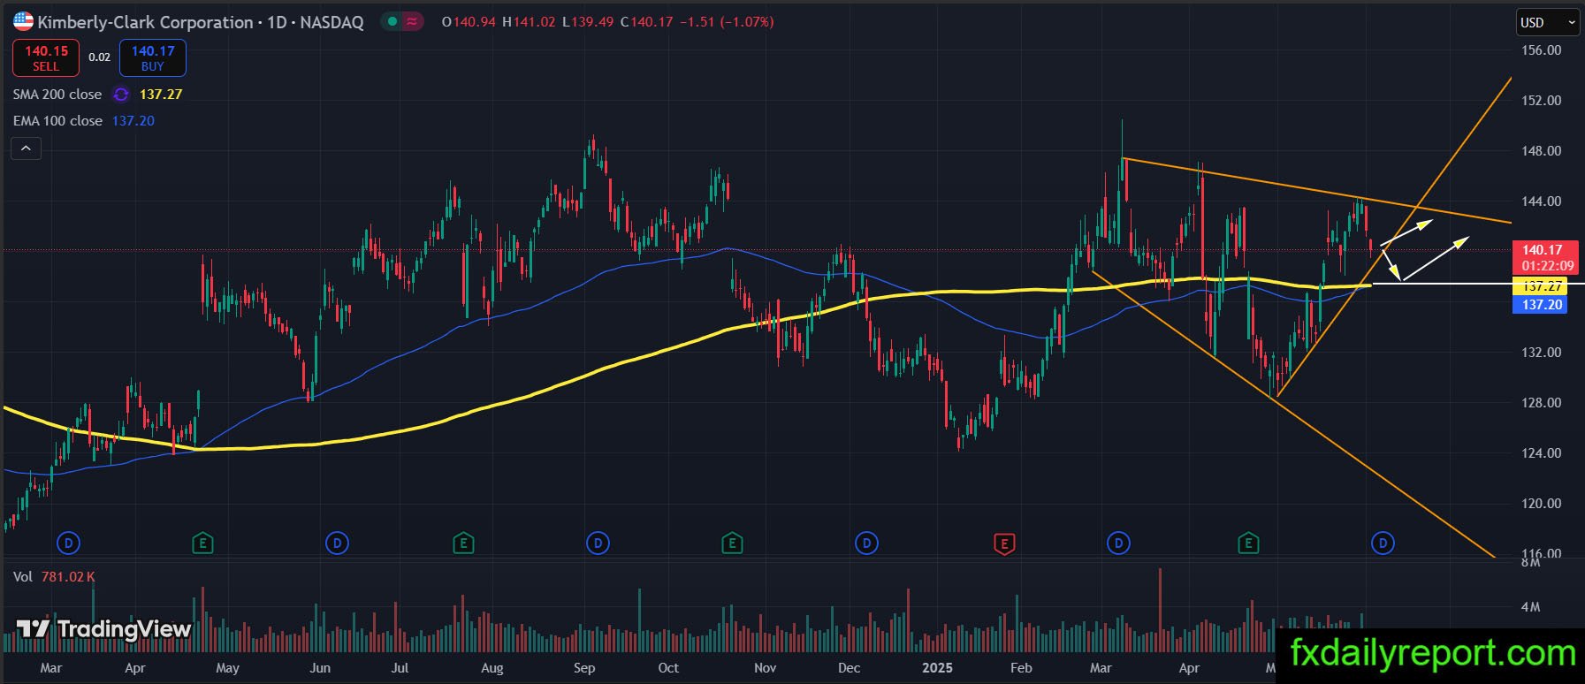
Task: Open the June 2024 dividend marker
Action: tap(337, 543)
